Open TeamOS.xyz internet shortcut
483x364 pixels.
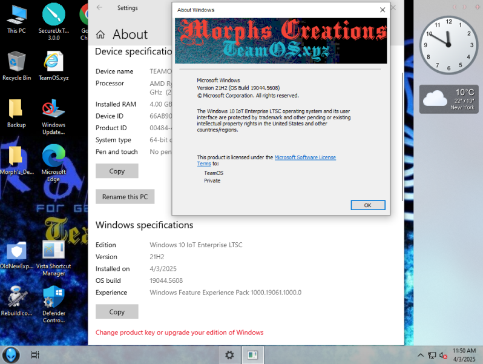coord(54,66)
